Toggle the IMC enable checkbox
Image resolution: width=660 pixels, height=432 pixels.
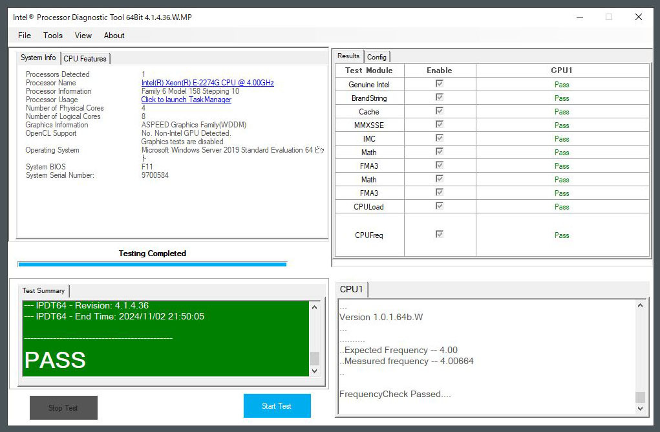click(x=440, y=138)
